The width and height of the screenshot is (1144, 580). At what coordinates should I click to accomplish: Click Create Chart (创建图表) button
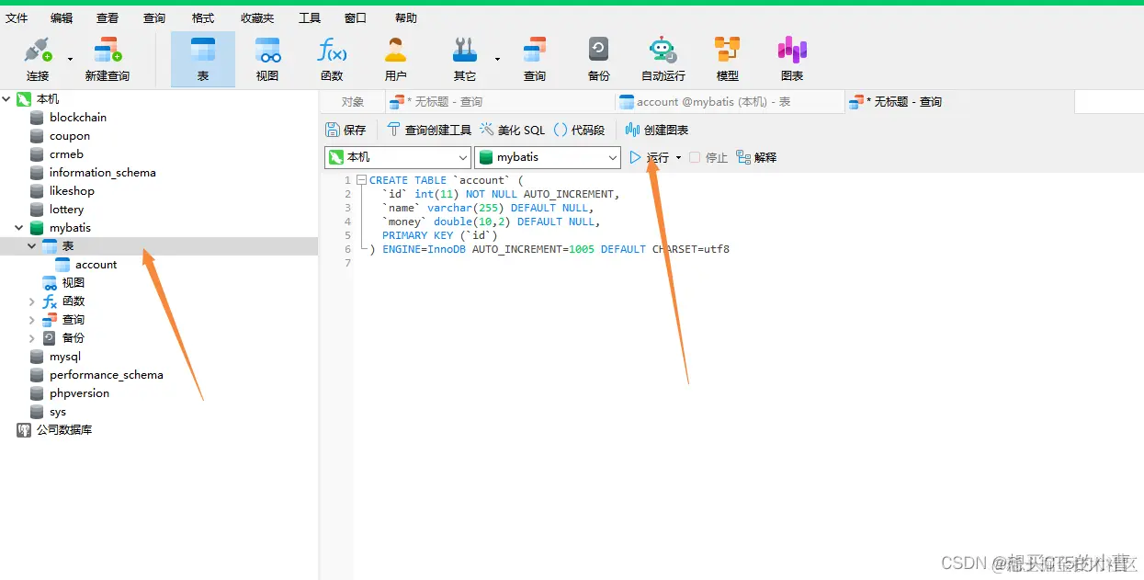(x=656, y=130)
